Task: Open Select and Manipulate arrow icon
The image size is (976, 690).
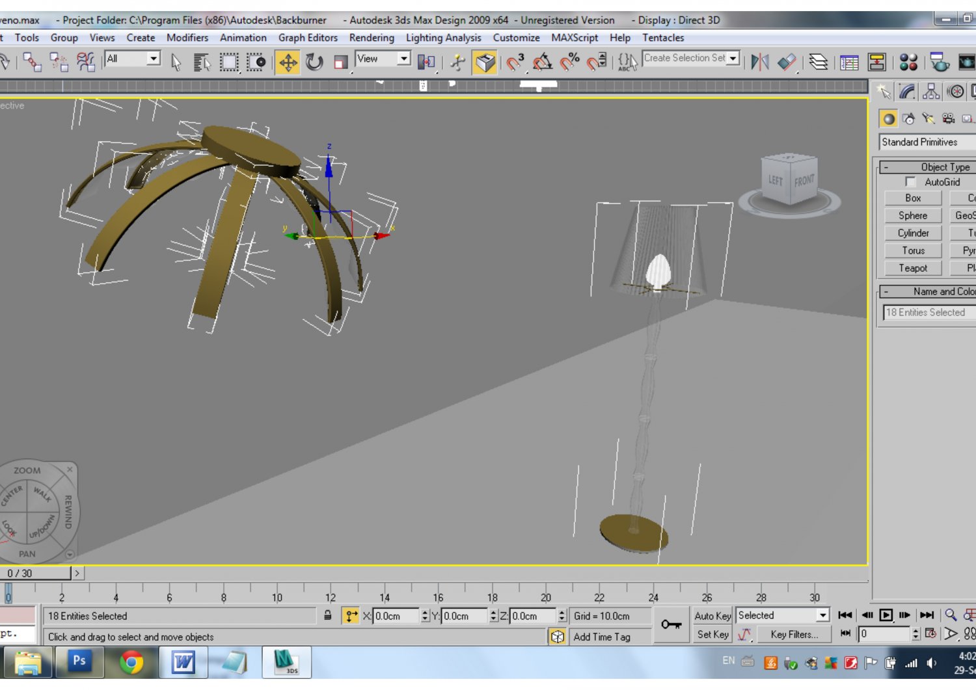Action: point(459,62)
